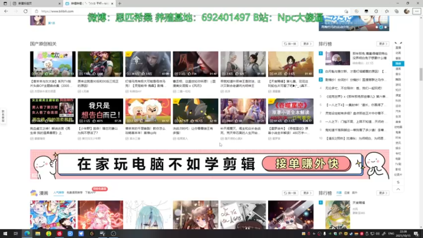Refresh 国产原创相关 with 换一换 button
The image size is (423, 238).
point(290,44)
